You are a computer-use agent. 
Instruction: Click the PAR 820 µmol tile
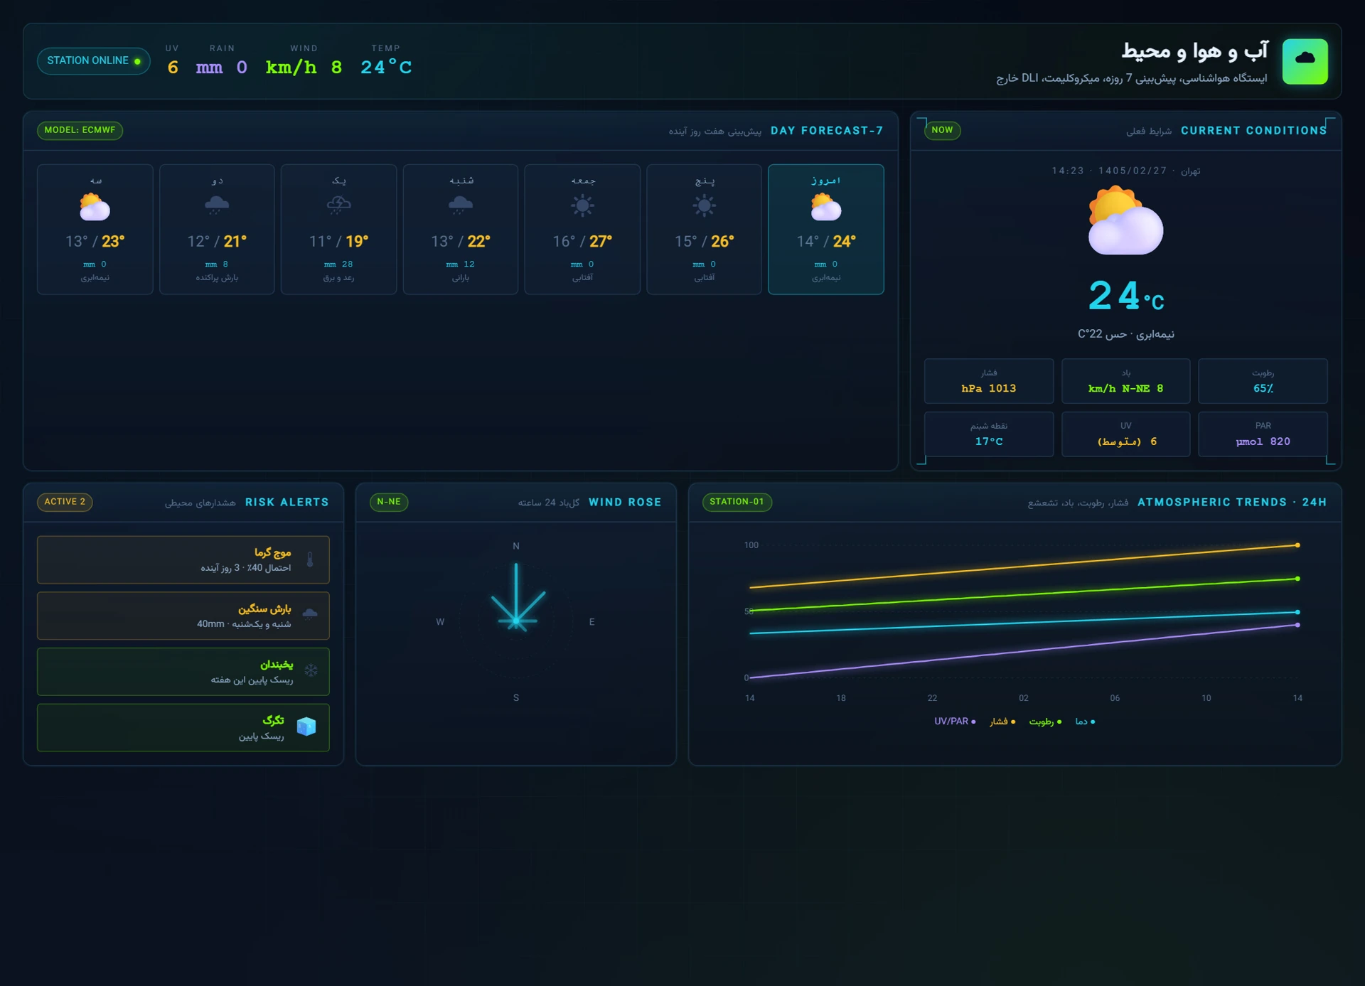click(x=1263, y=434)
